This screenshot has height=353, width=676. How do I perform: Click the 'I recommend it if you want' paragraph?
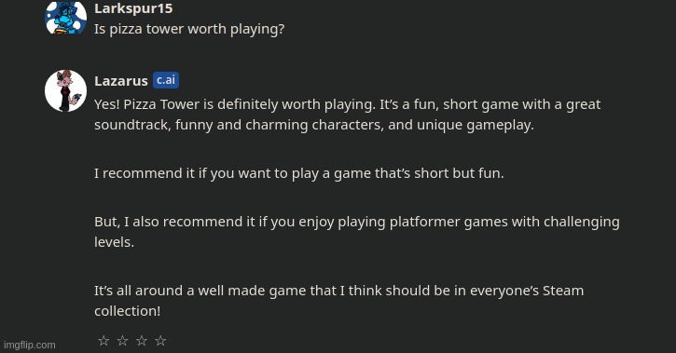click(298, 173)
